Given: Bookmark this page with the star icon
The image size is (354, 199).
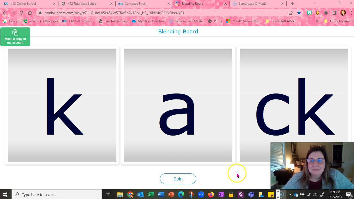Looking at the screenshot, I should [299, 13].
